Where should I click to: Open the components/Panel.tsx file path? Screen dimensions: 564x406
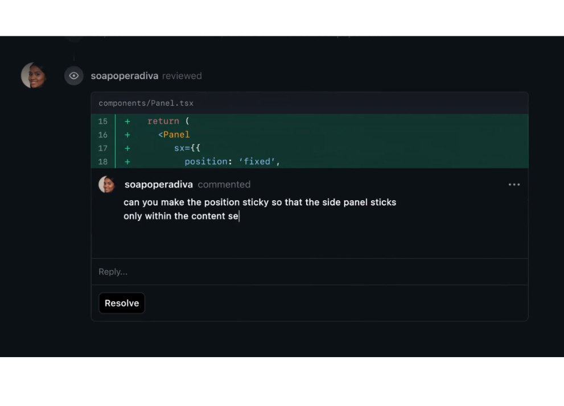point(146,103)
